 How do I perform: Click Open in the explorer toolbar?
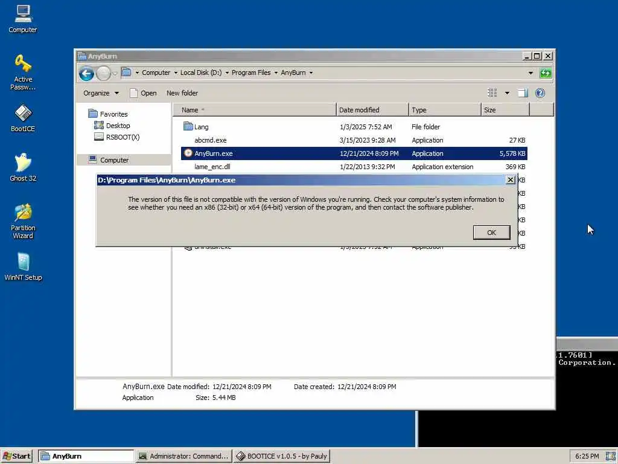(144, 93)
